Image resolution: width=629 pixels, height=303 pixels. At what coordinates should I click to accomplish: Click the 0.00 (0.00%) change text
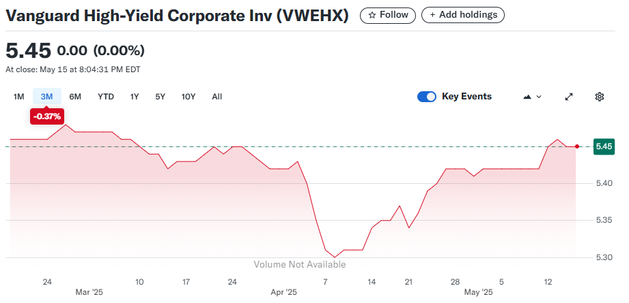click(100, 51)
